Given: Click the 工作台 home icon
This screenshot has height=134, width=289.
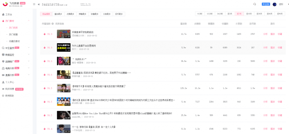Looking at the screenshot, I should coord(3,14).
